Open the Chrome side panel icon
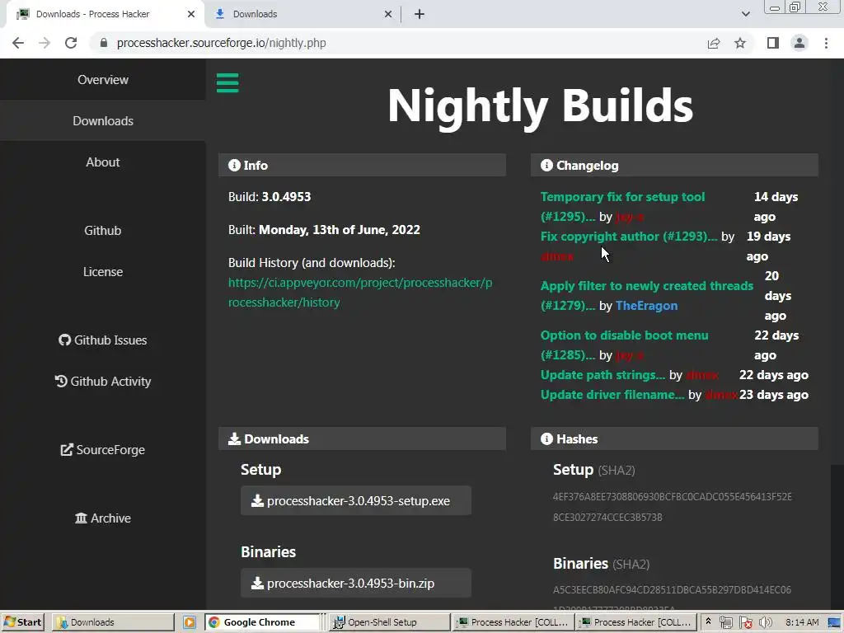 tap(773, 43)
